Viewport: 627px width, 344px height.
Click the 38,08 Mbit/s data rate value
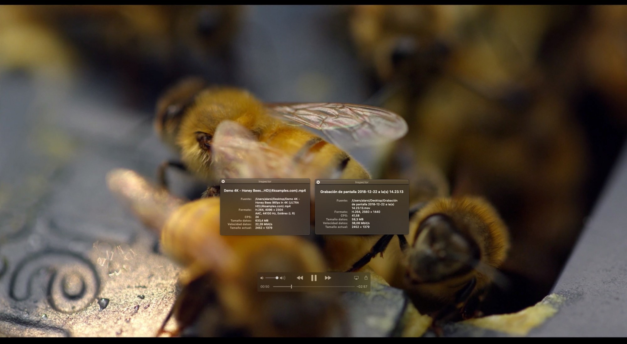pos(361,223)
